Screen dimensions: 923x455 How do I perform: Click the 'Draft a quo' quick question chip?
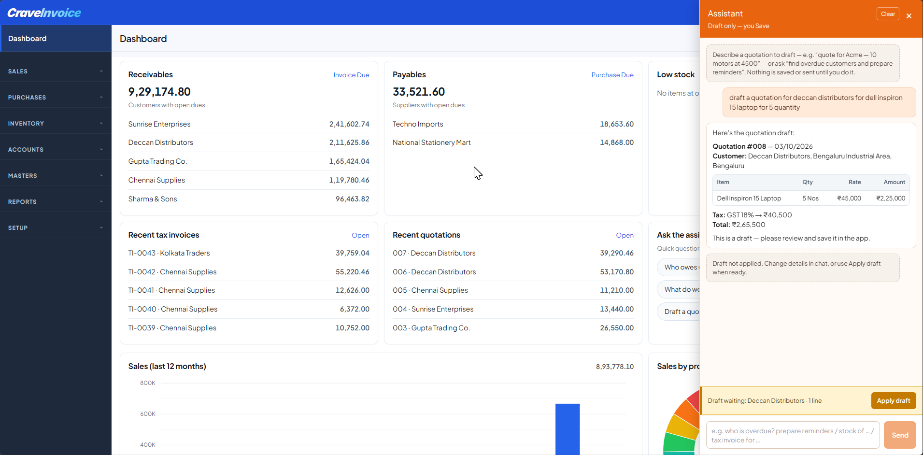pos(679,312)
